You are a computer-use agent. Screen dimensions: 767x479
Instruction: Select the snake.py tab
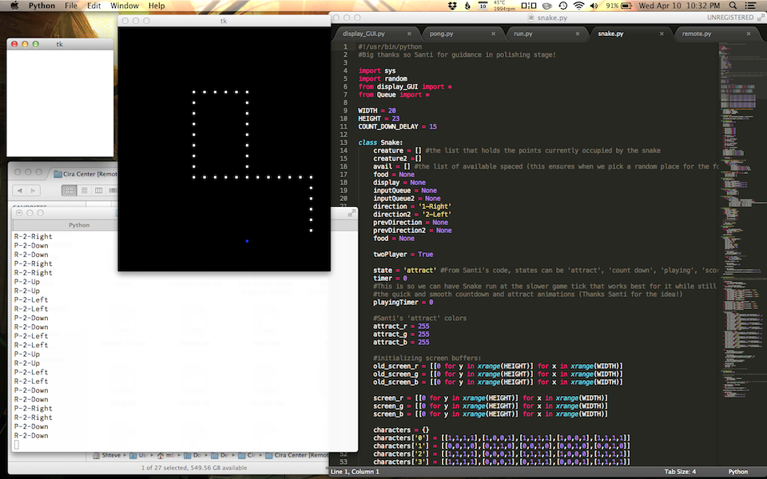tap(610, 34)
